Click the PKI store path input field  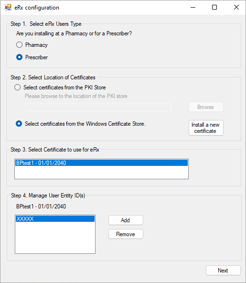pos(98,107)
